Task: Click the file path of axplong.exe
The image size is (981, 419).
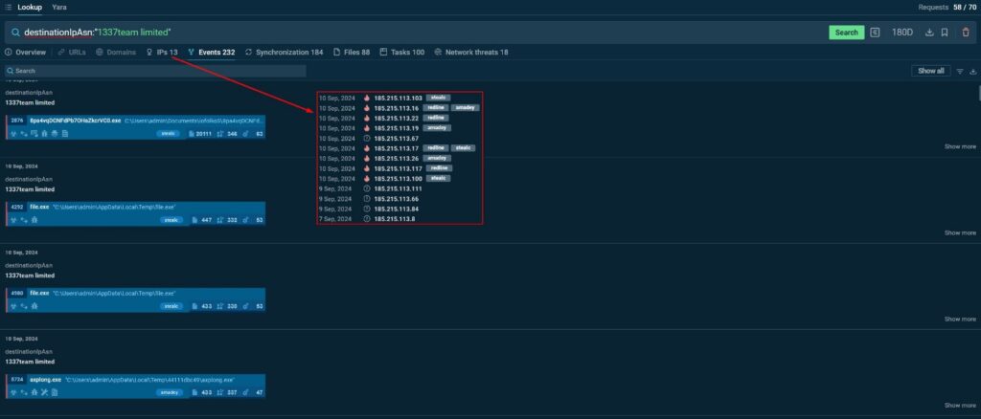Action: coord(149,379)
